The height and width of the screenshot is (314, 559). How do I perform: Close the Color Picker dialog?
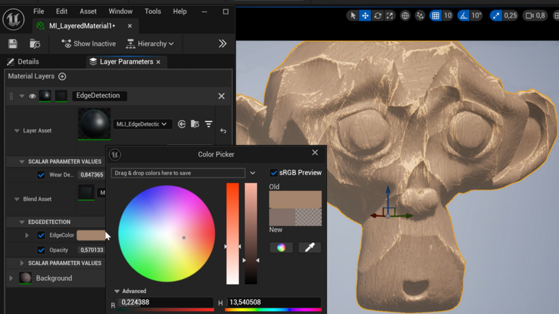(x=315, y=153)
